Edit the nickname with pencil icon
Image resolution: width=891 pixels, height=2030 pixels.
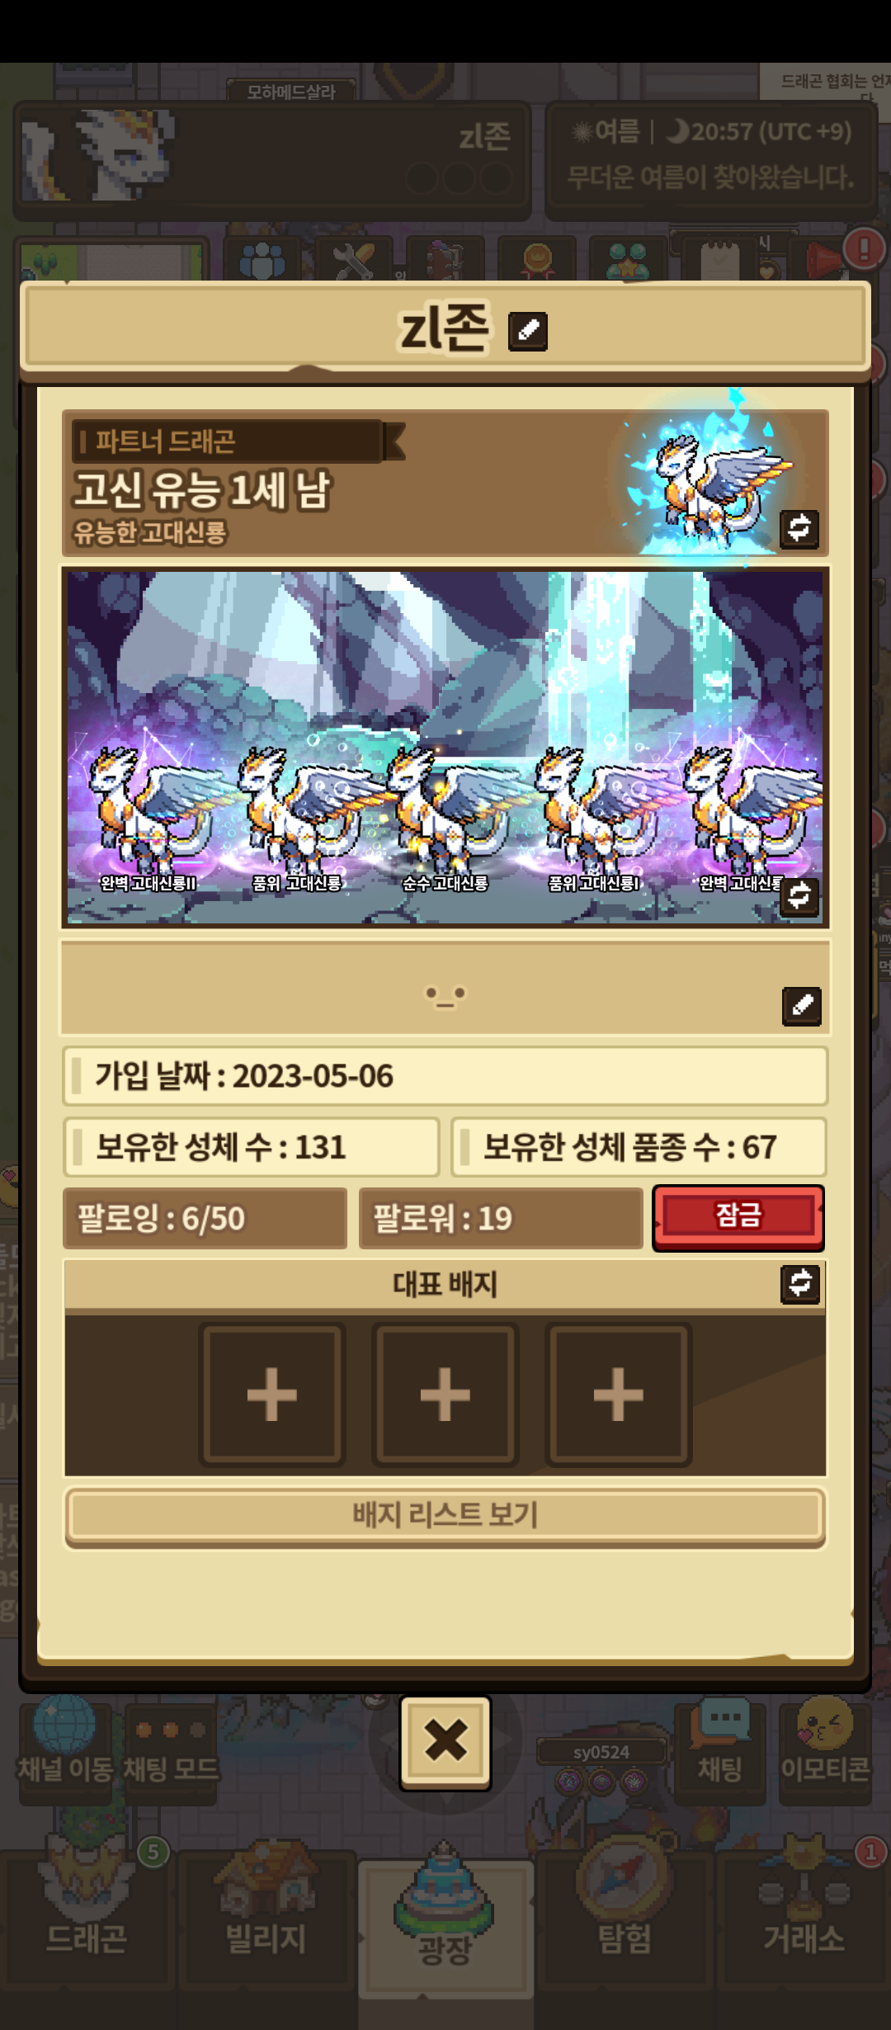pos(528,332)
